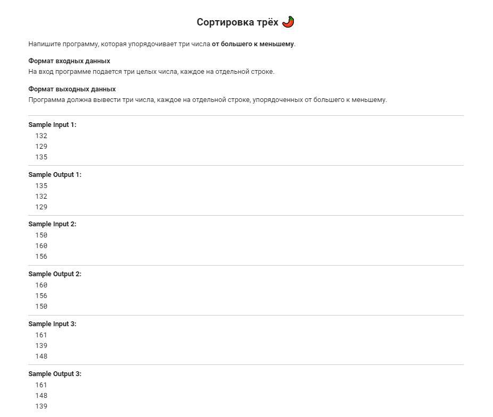Click the value 156 in Sample Input 2
The image size is (493, 417).
(41, 257)
